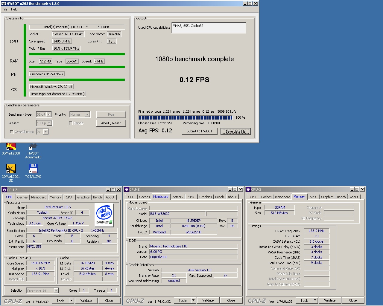Image resolution: width=383 pixels, height=306 pixels.
Task: Minimize the HWBOT x265 Benchmark window
Action: pos(245,4)
